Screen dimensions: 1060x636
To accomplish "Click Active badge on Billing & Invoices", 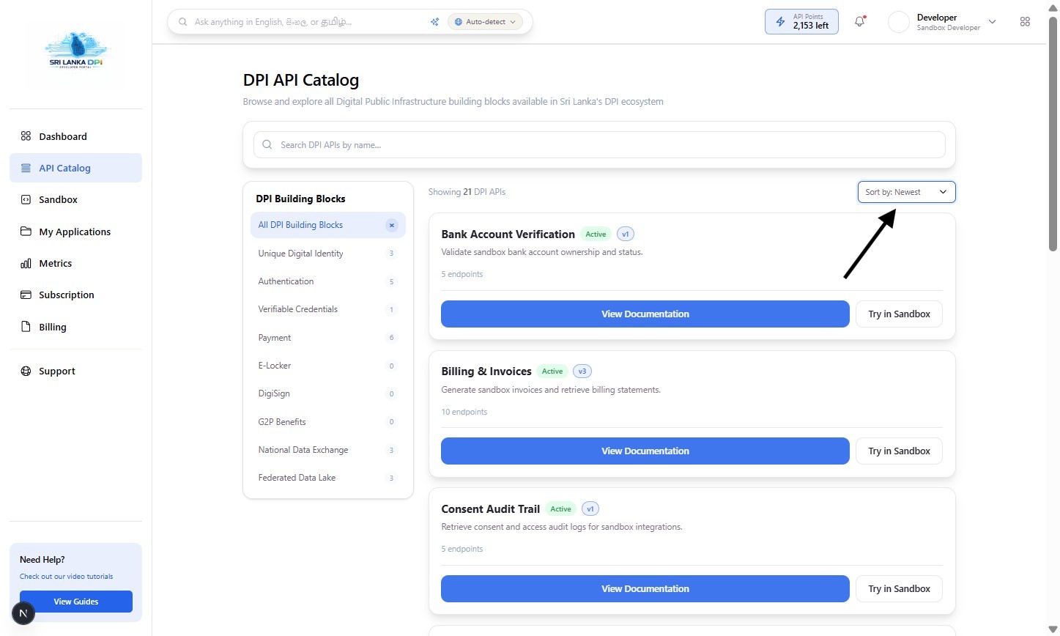I will tap(552, 371).
